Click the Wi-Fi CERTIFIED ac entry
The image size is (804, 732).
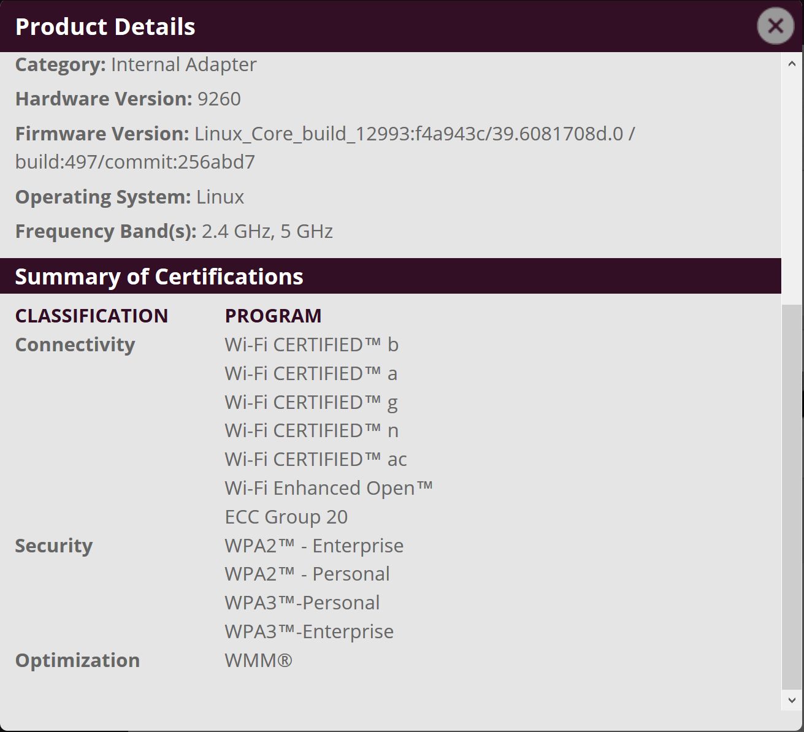point(316,459)
